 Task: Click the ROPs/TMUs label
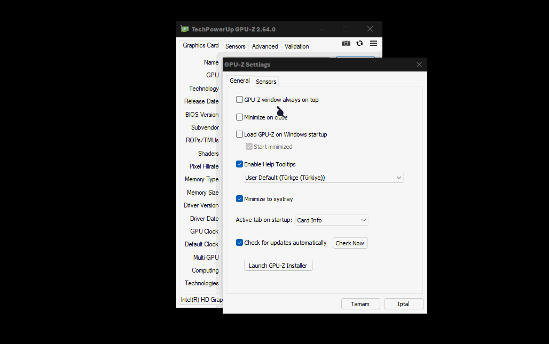click(x=202, y=140)
